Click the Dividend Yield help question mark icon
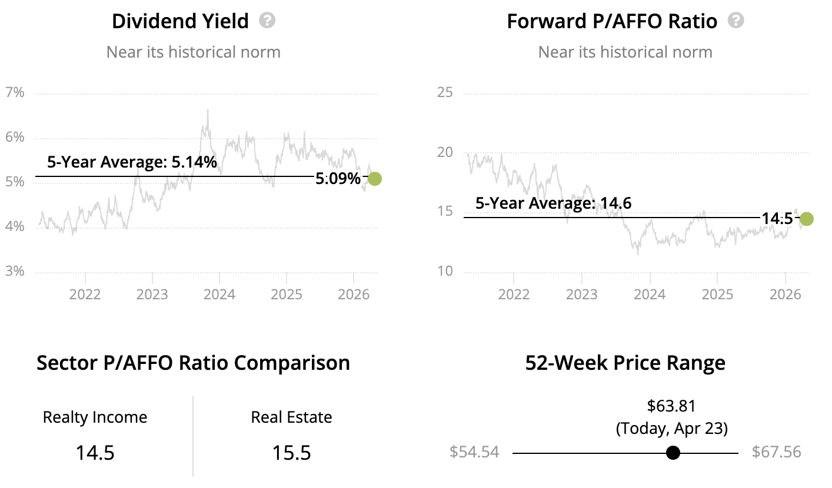This screenshot has width=832, height=488. tap(268, 21)
